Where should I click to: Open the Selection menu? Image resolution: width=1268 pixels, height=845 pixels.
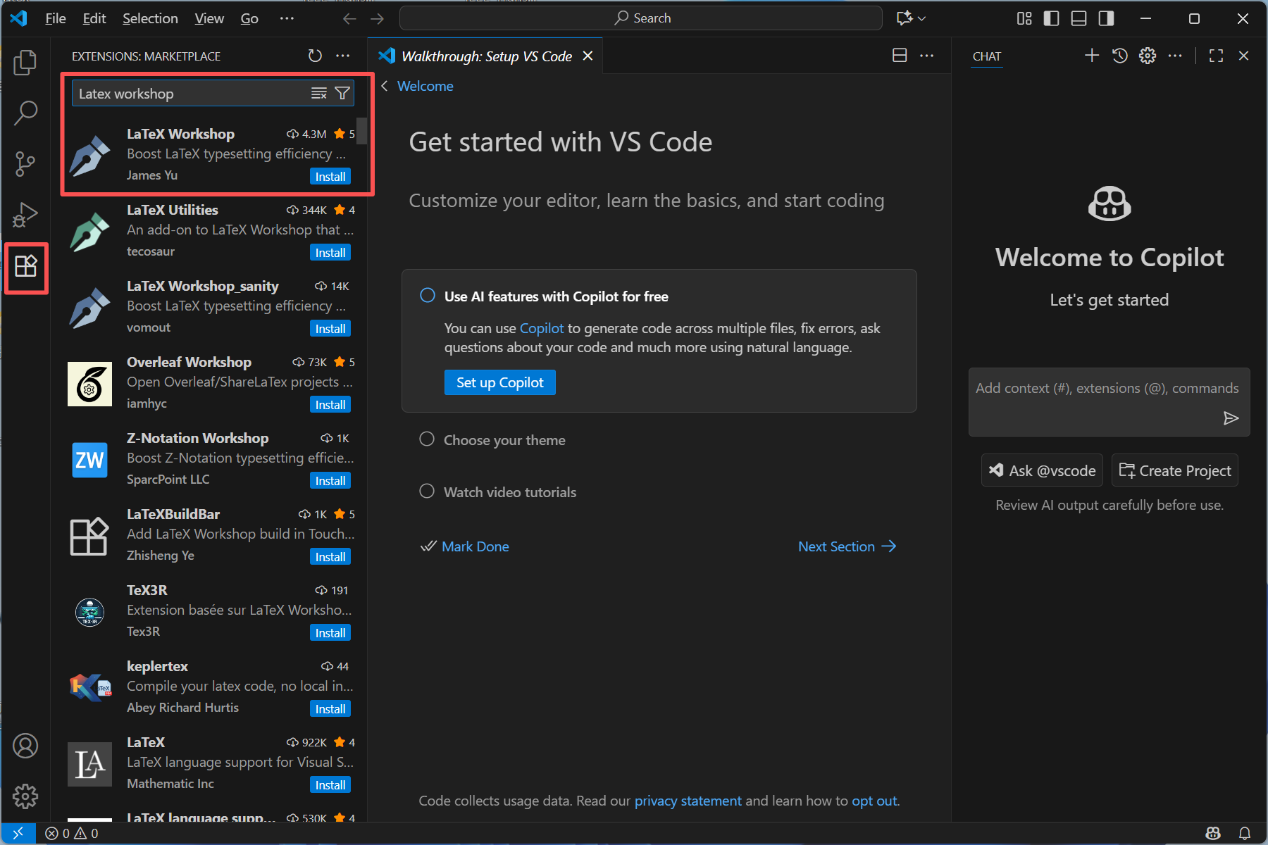pyautogui.click(x=150, y=18)
